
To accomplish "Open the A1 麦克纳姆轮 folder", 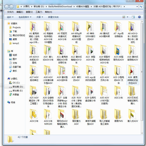I will (34, 32).
